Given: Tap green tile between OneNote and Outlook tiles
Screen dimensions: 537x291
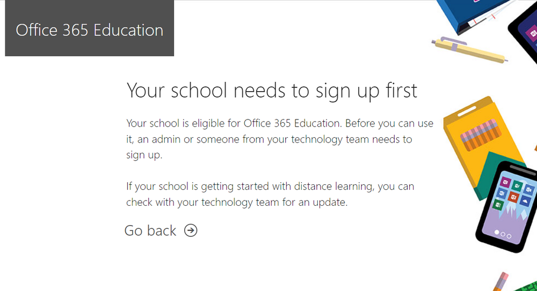Looking at the screenshot, I should tap(517, 186).
